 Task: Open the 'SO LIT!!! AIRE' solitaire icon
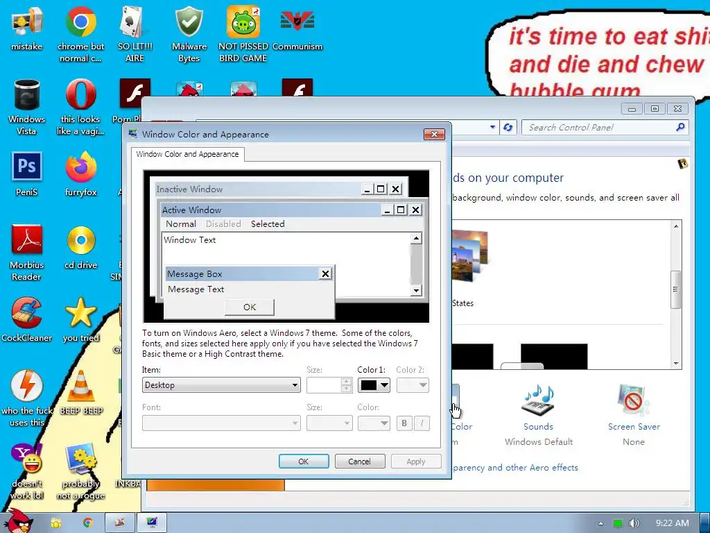(135, 34)
